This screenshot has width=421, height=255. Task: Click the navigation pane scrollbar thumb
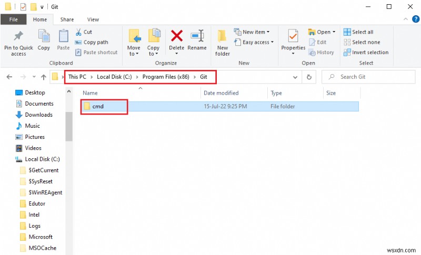coord(69,127)
